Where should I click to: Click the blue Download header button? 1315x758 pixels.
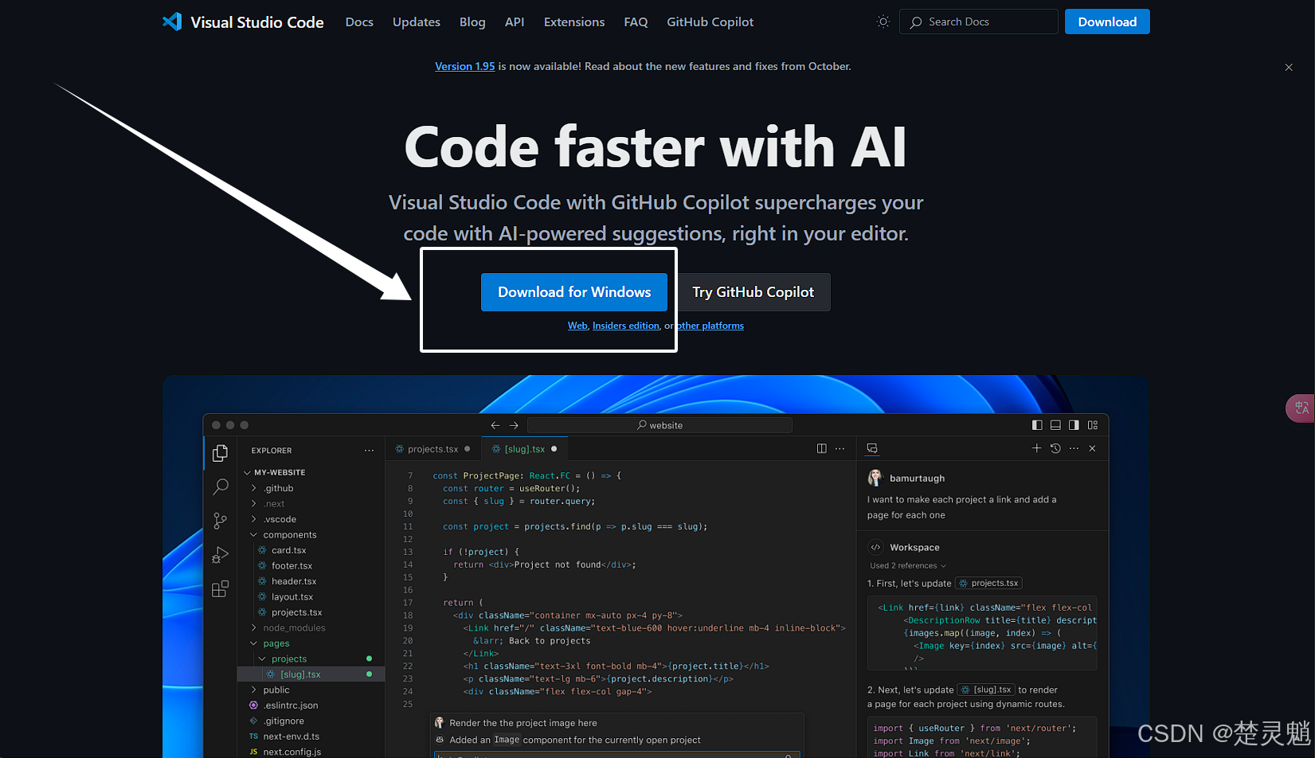click(x=1107, y=21)
